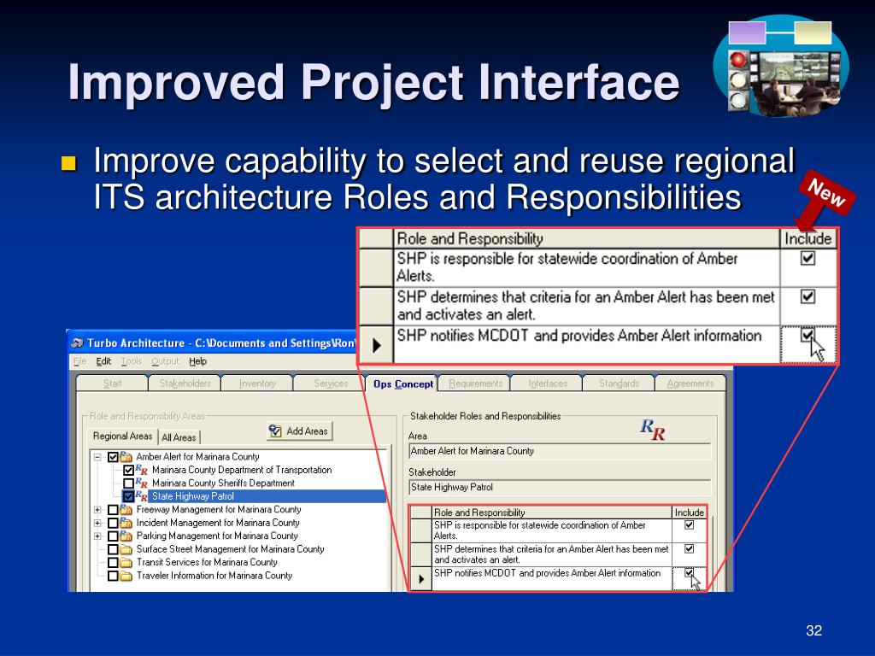Expand Parking Management for Marinara County node

[97, 536]
